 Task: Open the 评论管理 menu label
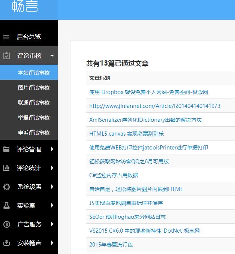pos(29,149)
